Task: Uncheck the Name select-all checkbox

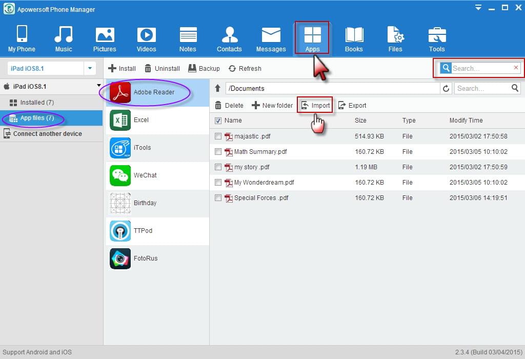Action: pos(218,121)
